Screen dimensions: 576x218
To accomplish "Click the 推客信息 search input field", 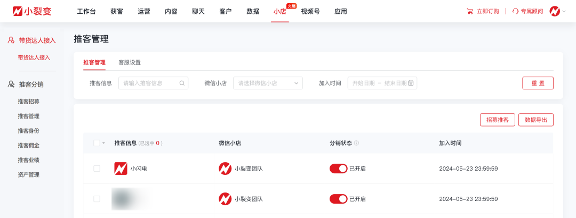I will click(150, 83).
